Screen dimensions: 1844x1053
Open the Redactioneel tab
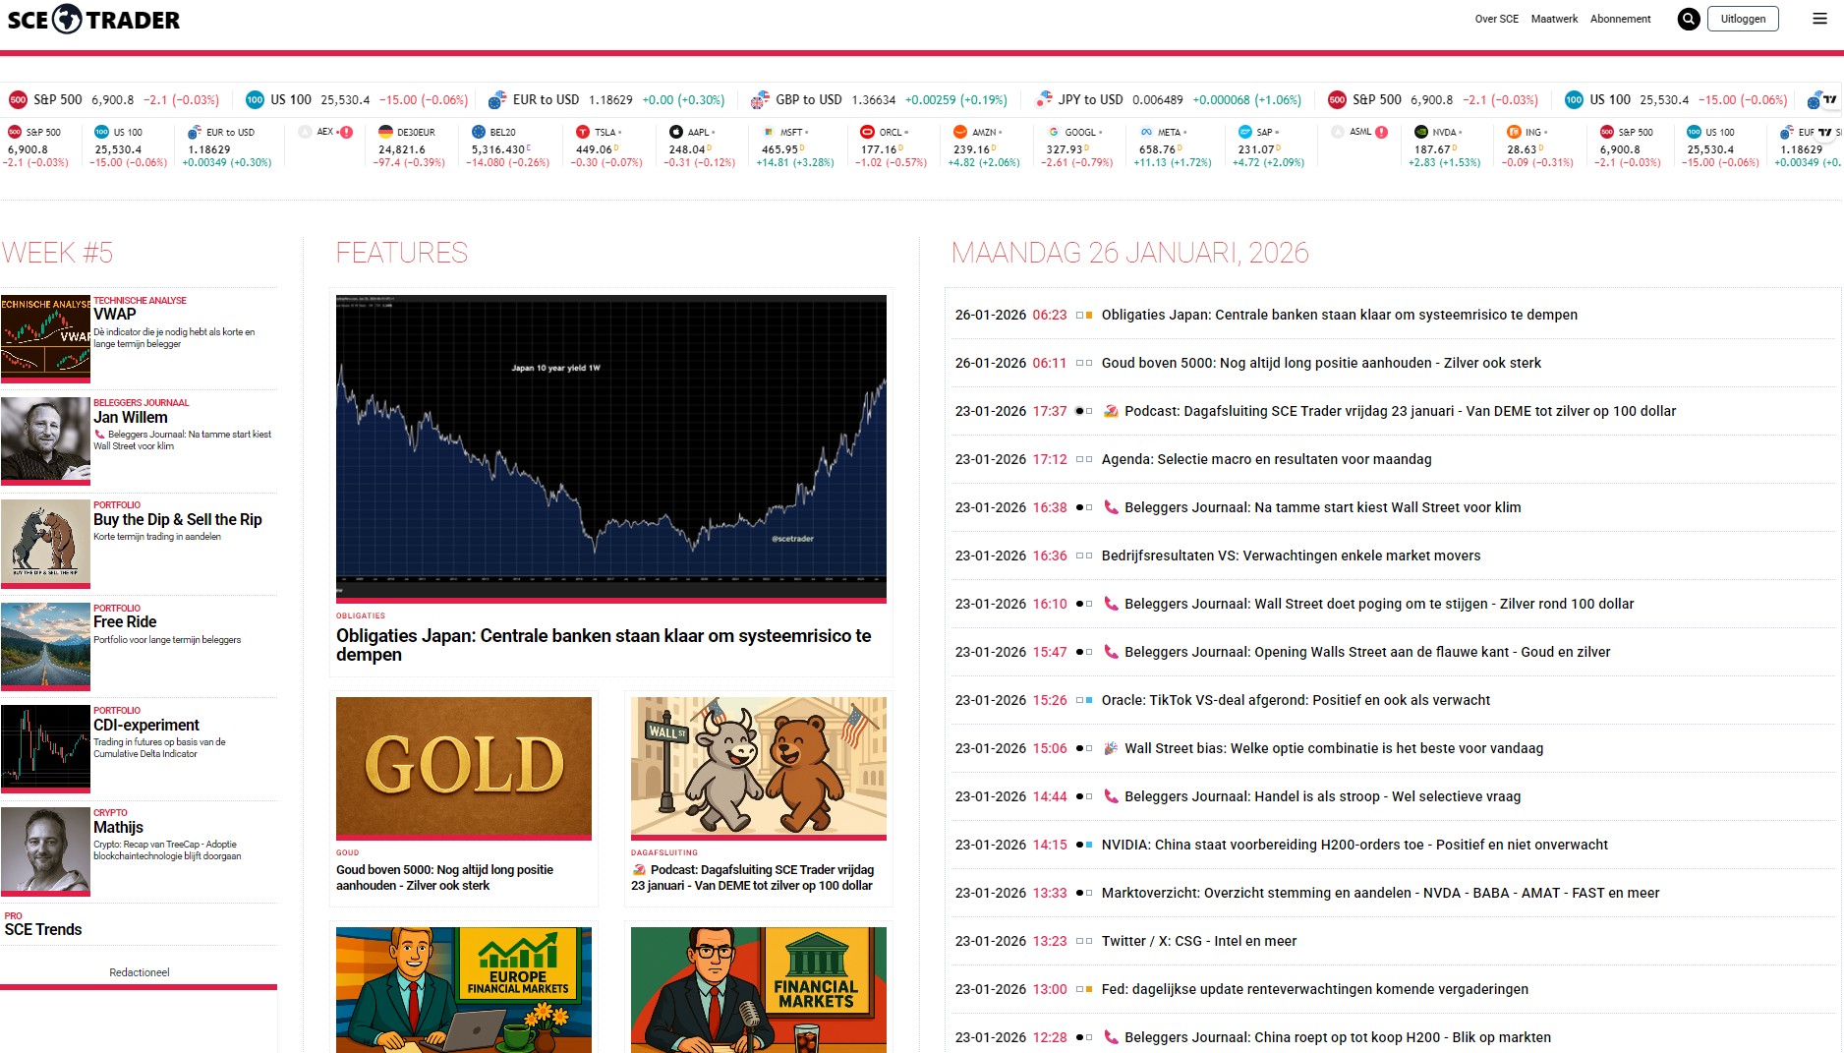click(x=139, y=972)
